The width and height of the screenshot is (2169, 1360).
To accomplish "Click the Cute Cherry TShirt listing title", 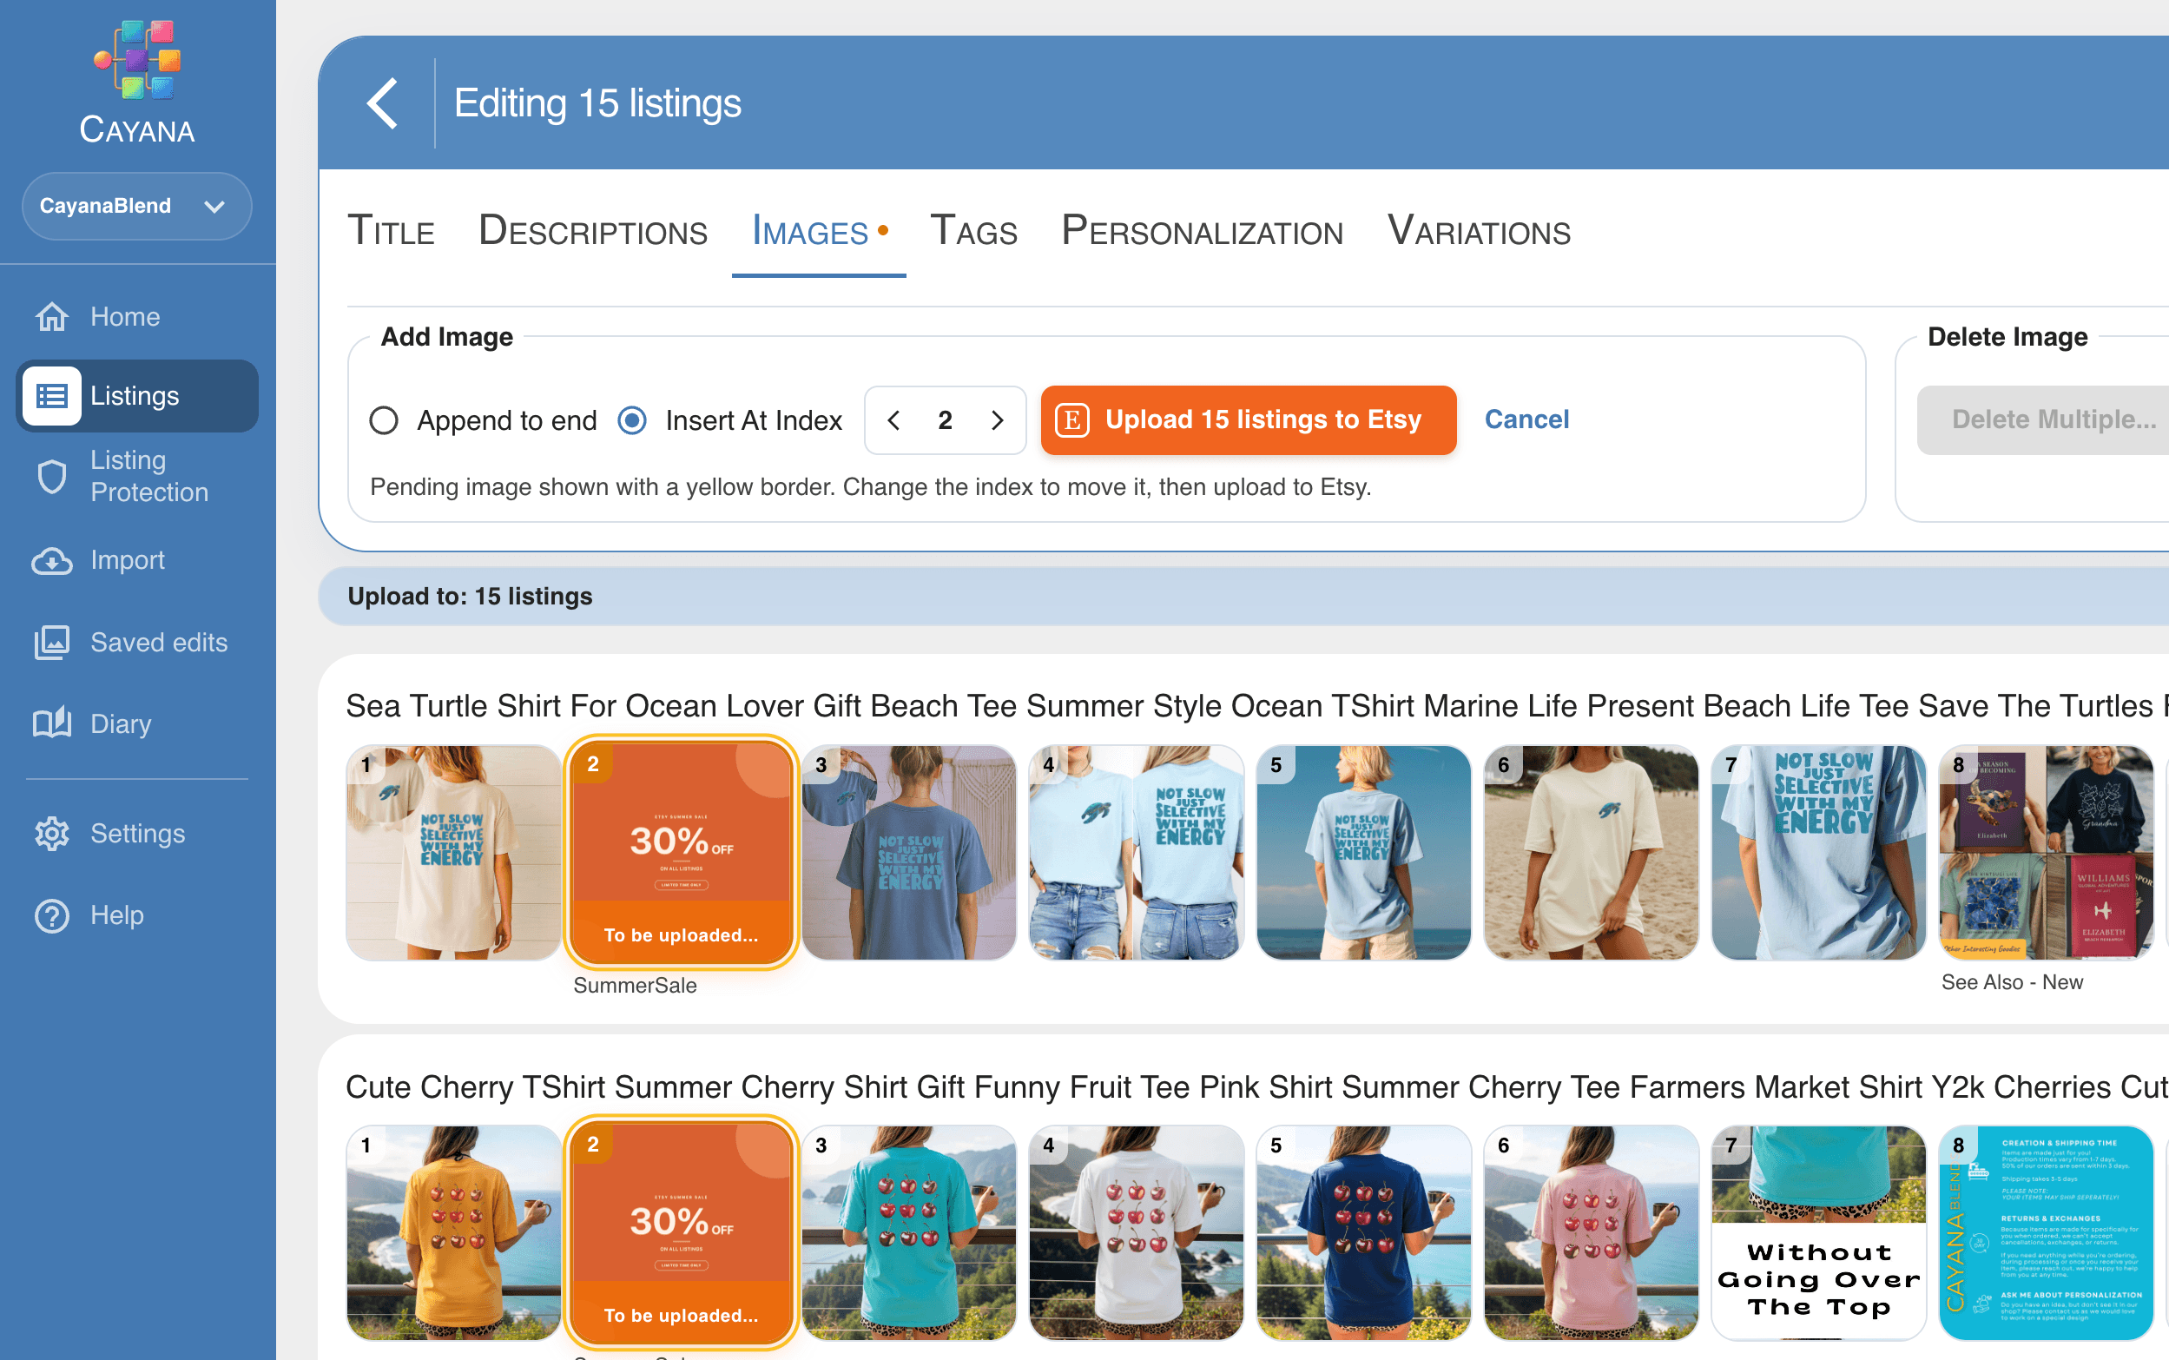I will coord(1257,1086).
